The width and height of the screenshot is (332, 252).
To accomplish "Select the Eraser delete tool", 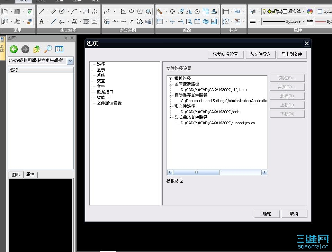I will [x=160, y=11].
